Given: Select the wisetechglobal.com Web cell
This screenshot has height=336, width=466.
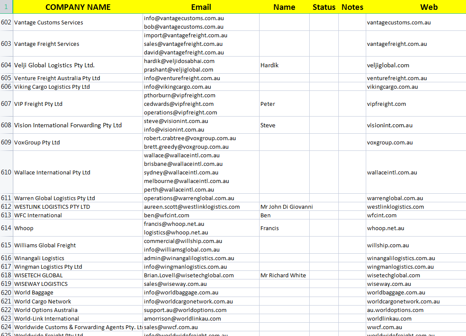Looking at the screenshot, I should pos(393,275).
